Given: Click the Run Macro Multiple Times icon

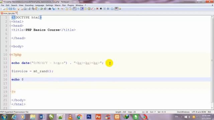Looking at the screenshot, I should pyautogui.click(x=108, y=9).
